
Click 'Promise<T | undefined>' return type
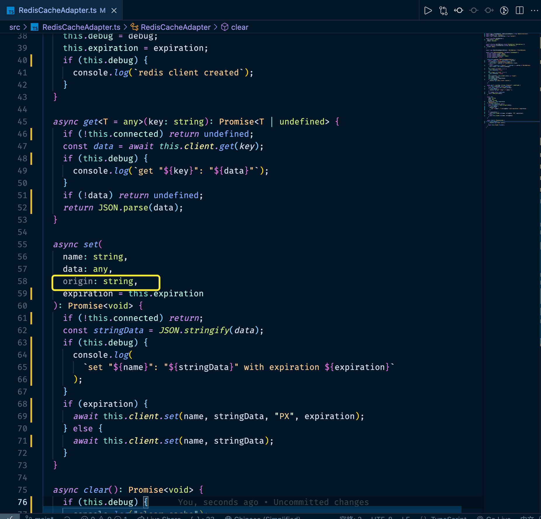tap(274, 122)
